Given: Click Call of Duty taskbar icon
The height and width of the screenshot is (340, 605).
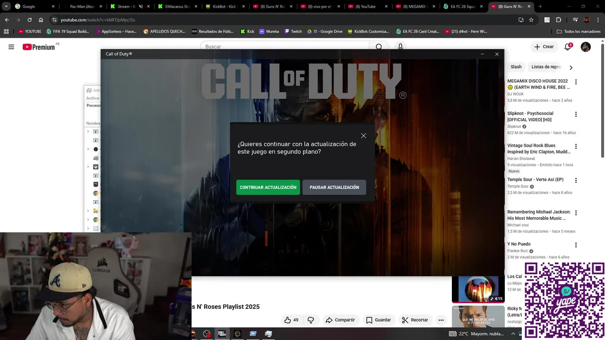Looking at the screenshot, I should pyautogui.click(x=221, y=333).
